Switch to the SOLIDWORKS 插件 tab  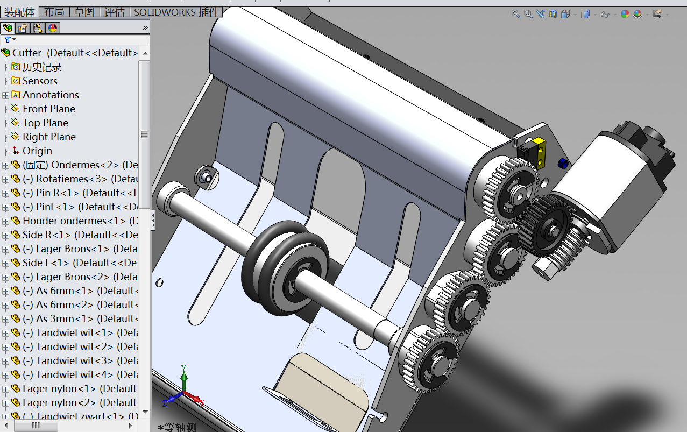click(x=176, y=12)
